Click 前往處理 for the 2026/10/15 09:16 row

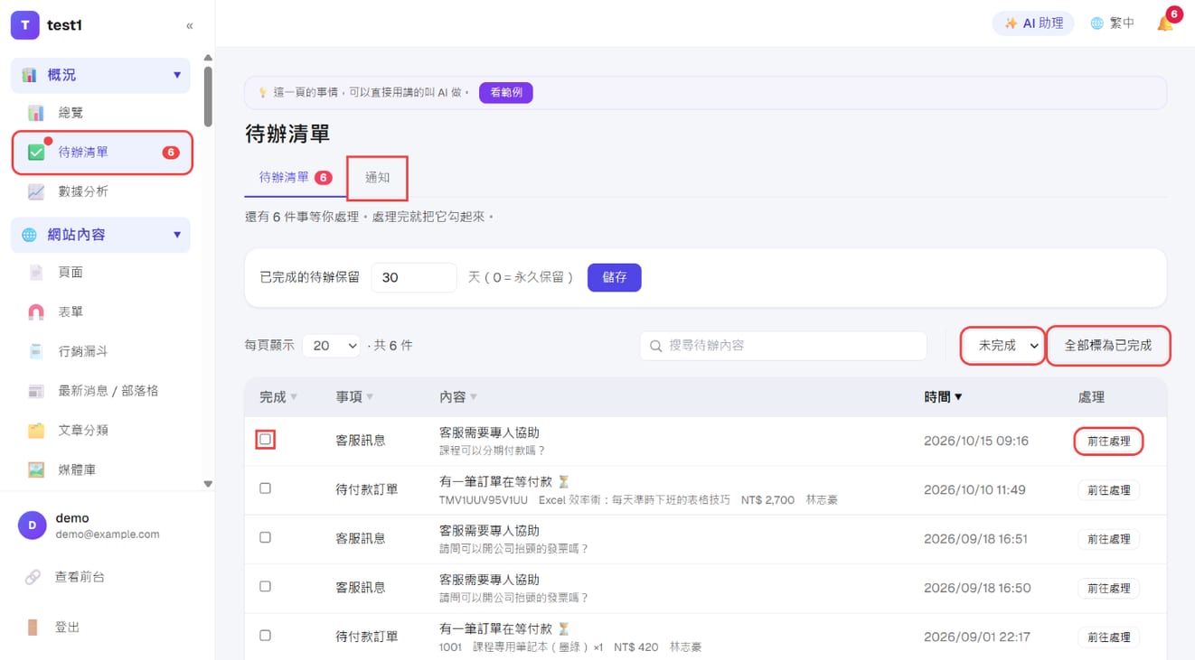(1109, 442)
